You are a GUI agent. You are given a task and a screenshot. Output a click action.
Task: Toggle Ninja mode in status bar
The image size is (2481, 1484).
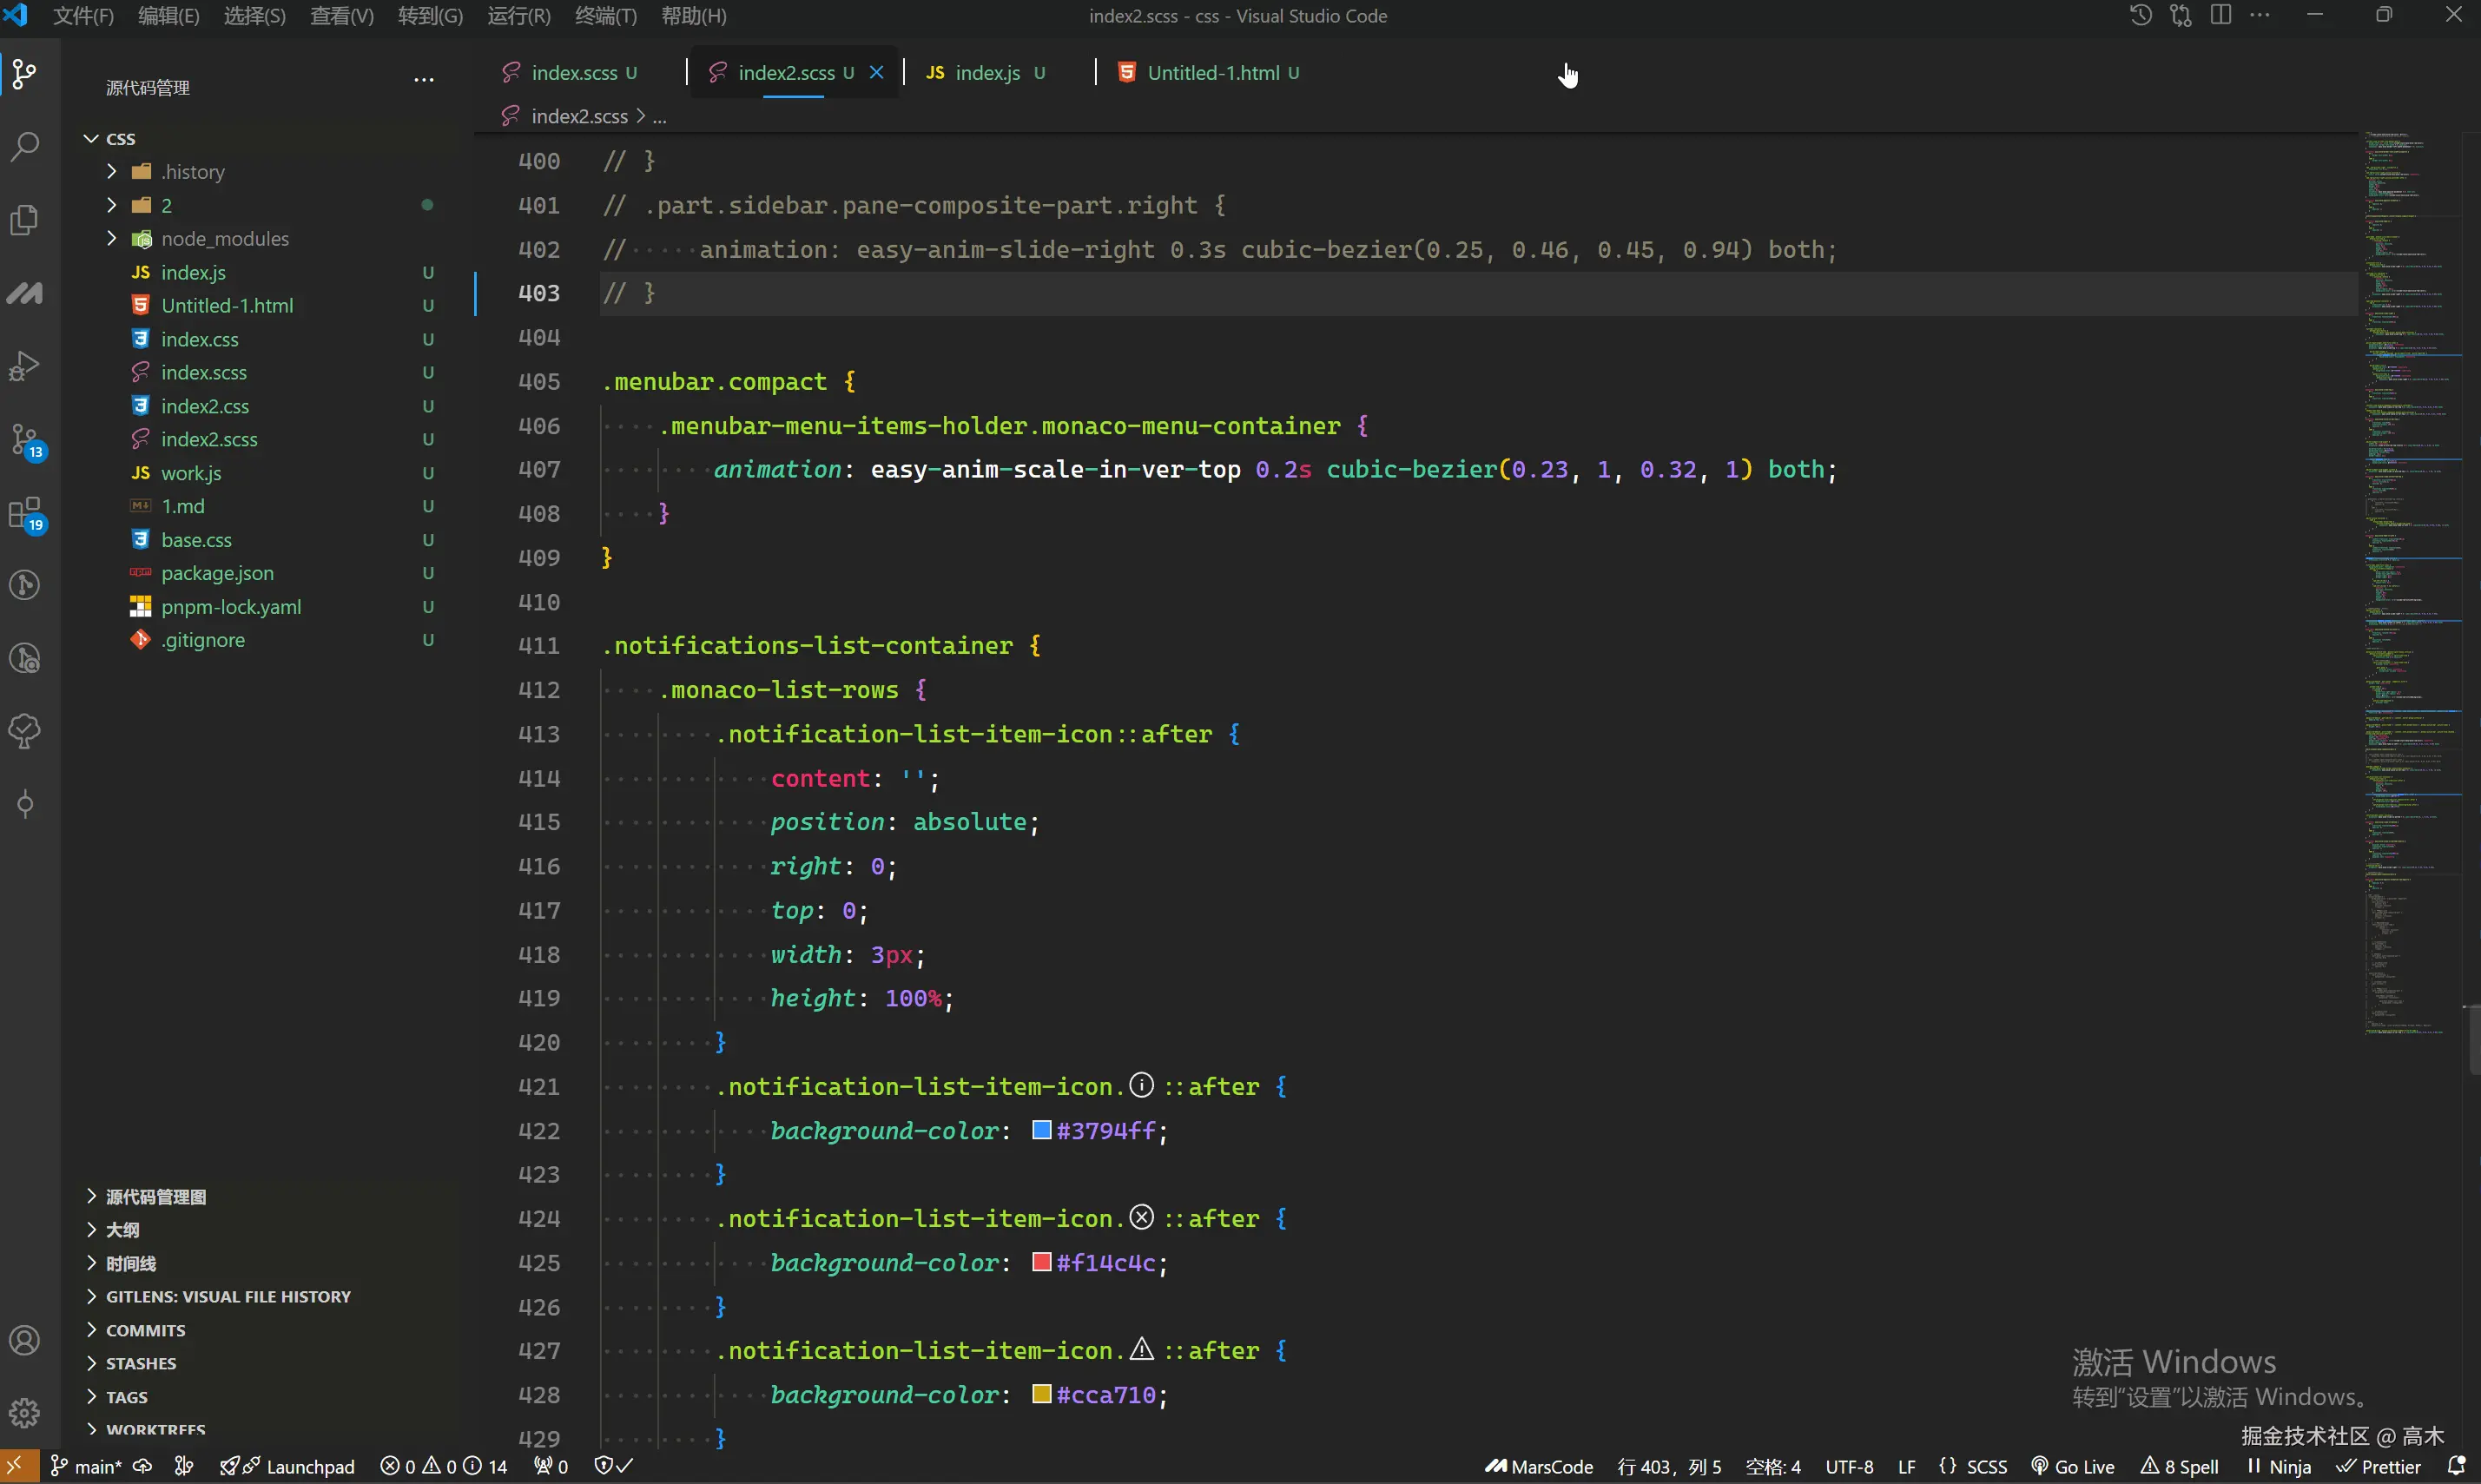(x=2279, y=1466)
